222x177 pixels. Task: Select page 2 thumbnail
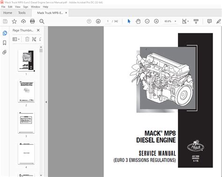tap(26, 92)
